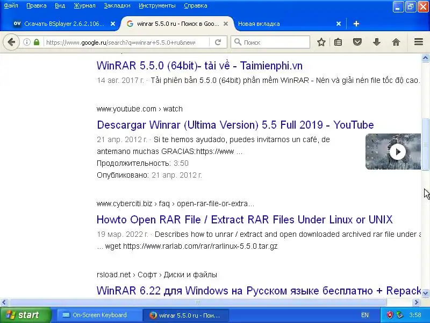Open the Правка menu

[x=37, y=5]
